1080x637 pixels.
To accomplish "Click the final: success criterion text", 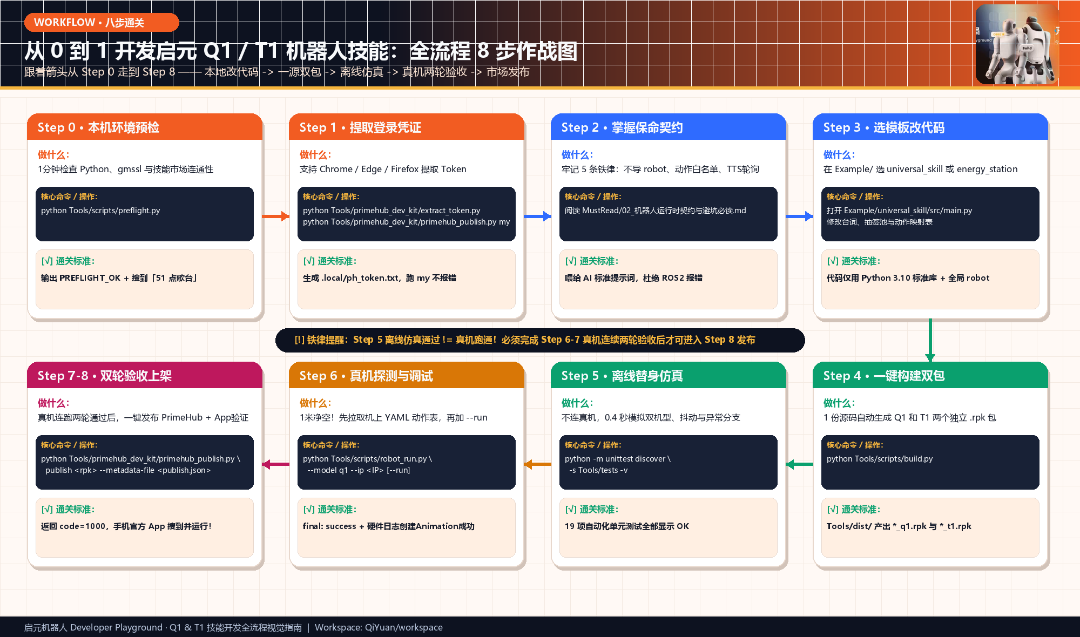I will coord(388,526).
